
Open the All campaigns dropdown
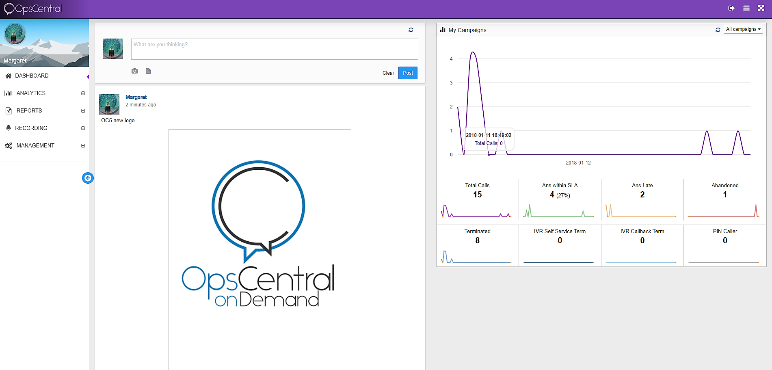click(x=743, y=29)
